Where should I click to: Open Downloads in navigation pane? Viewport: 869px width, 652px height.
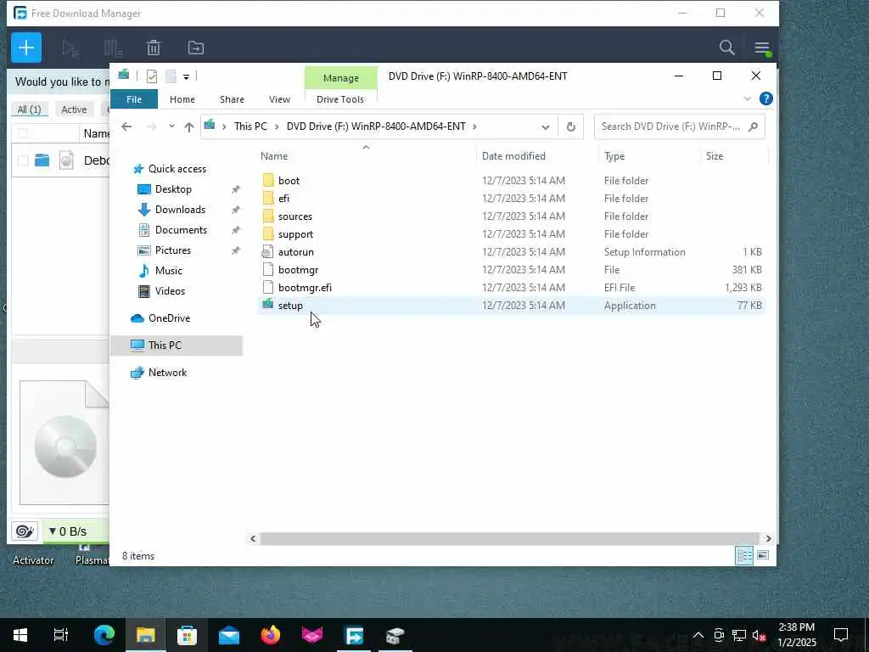(180, 210)
